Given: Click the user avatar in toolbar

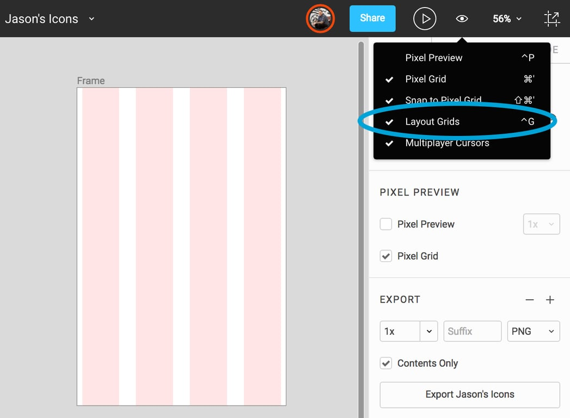Looking at the screenshot, I should 320,19.
